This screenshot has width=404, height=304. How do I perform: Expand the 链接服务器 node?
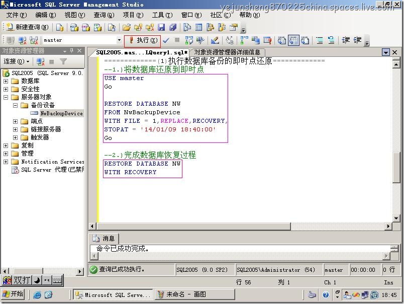click(16, 129)
